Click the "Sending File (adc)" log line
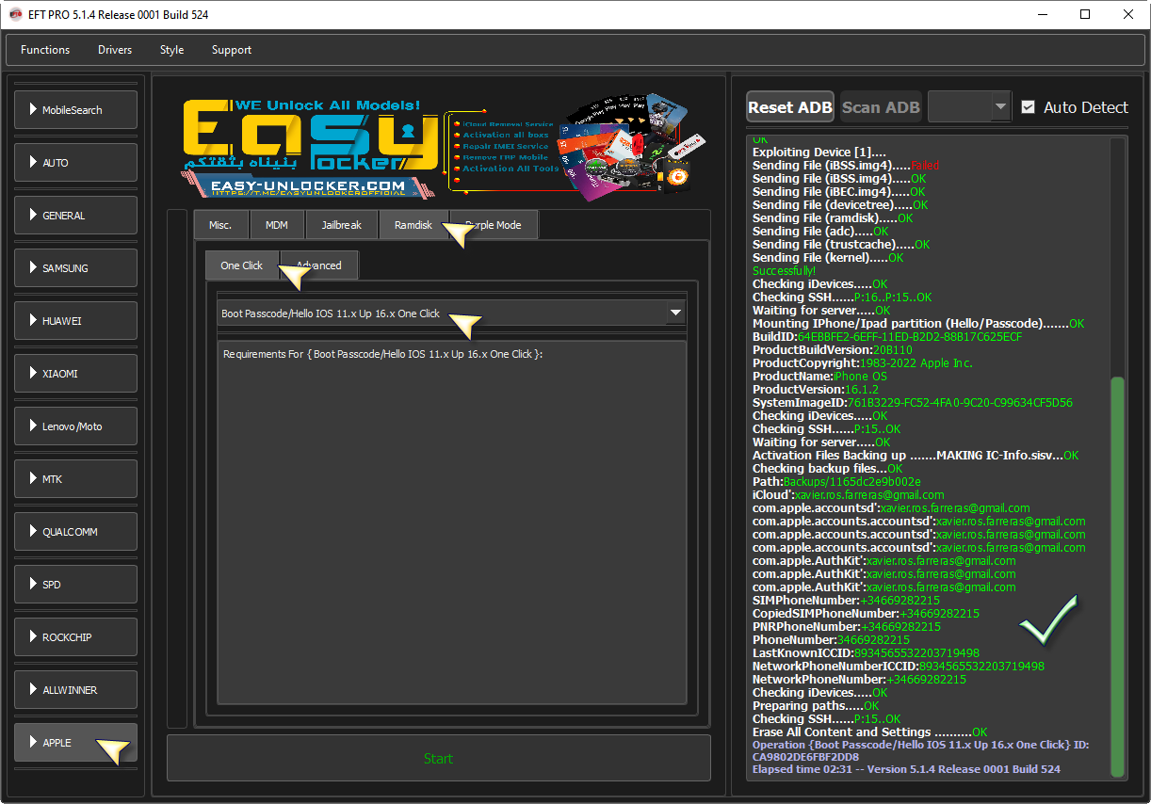 click(820, 231)
